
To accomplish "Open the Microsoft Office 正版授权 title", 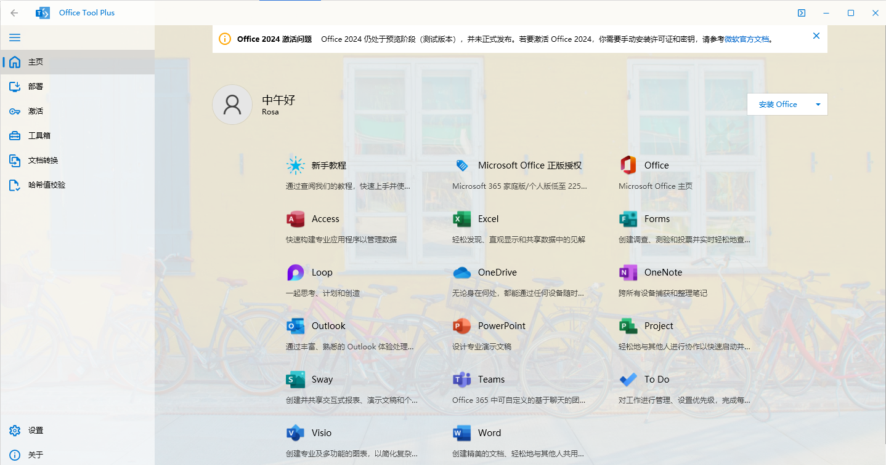I will click(530, 165).
